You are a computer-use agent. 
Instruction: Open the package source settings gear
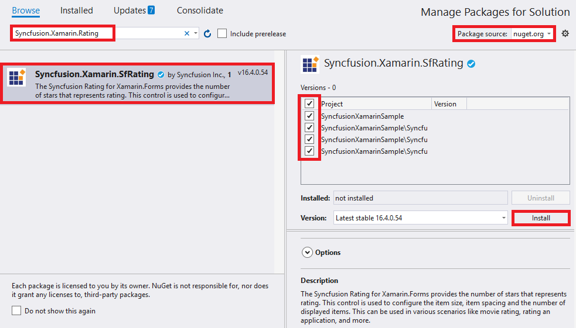565,34
